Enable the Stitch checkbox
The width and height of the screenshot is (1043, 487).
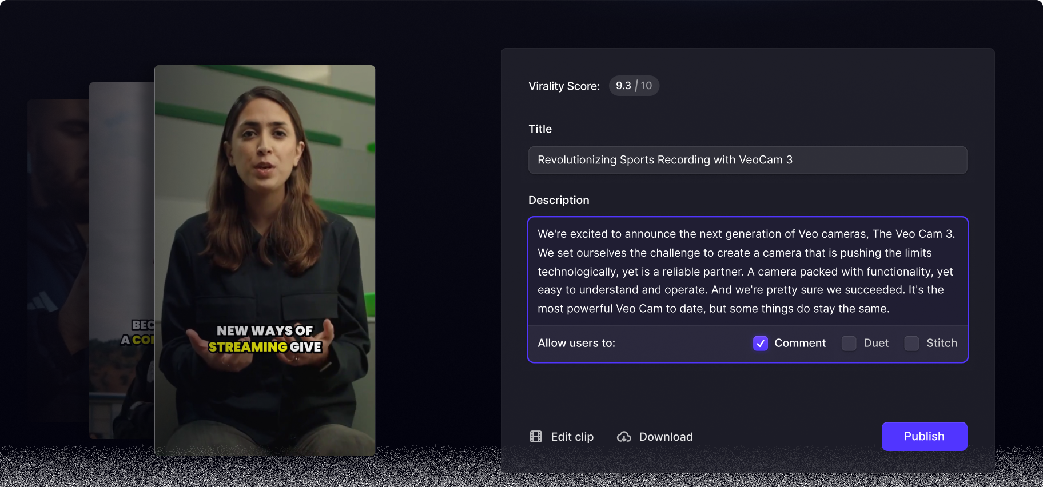click(x=912, y=343)
